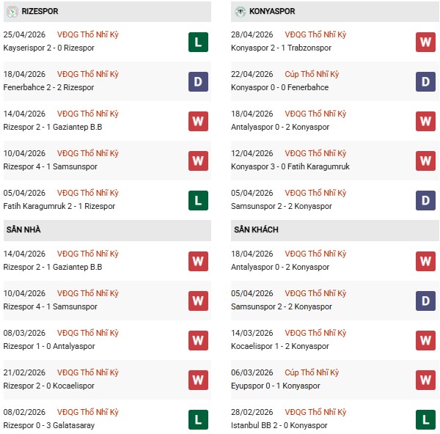Open the SÂN KHÁCH away section header
Viewport: 440px width, 434px height.
[x=256, y=229]
